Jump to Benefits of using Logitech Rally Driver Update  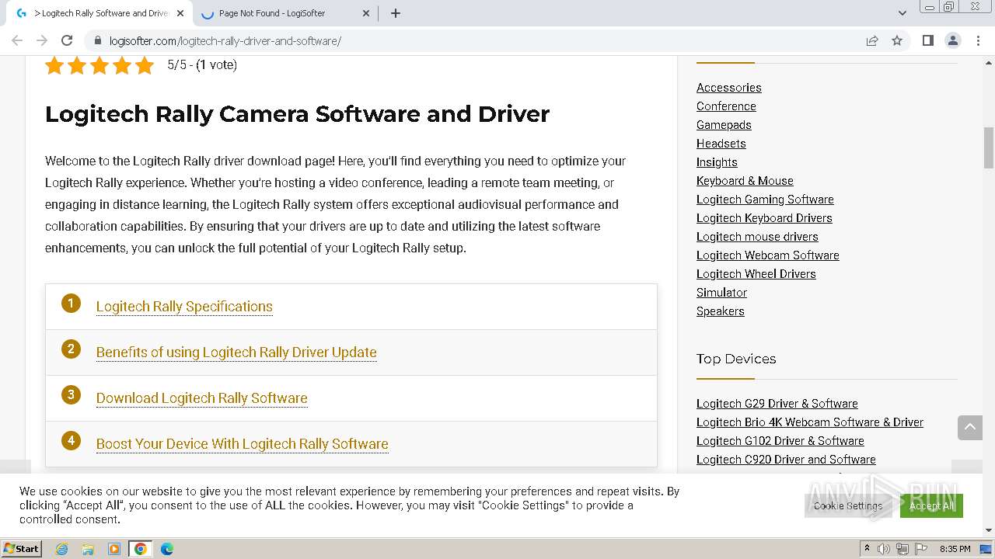(236, 352)
